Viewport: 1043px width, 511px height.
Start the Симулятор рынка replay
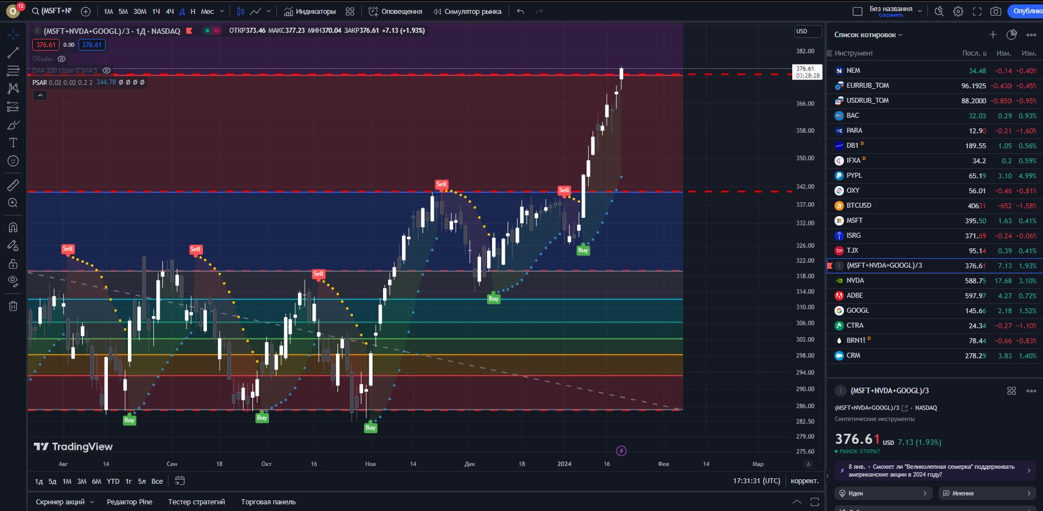click(x=467, y=11)
